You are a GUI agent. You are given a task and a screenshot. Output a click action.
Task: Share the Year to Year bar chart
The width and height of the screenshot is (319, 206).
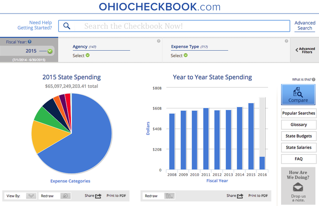(x=235, y=196)
